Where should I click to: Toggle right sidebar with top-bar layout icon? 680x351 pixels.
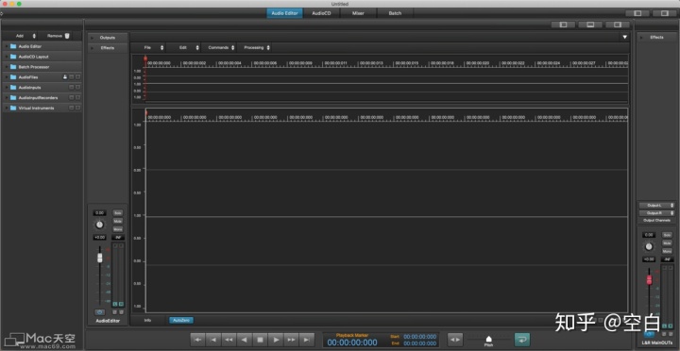point(664,13)
